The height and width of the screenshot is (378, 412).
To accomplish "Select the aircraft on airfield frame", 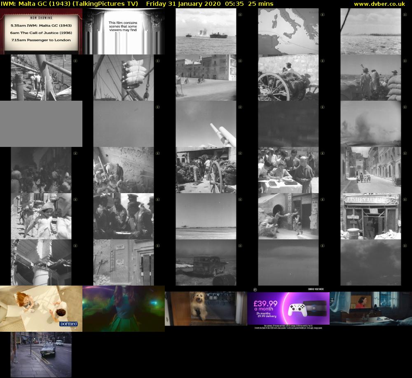I will click(206, 216).
